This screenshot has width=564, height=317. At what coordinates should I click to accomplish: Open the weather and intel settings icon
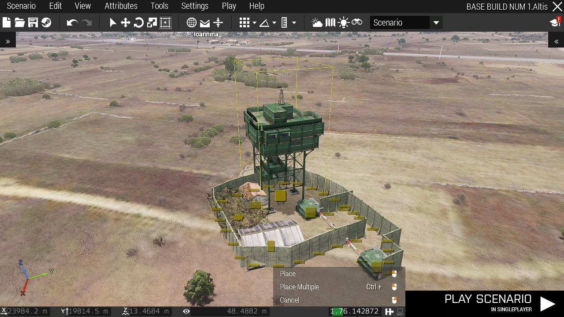[317, 23]
